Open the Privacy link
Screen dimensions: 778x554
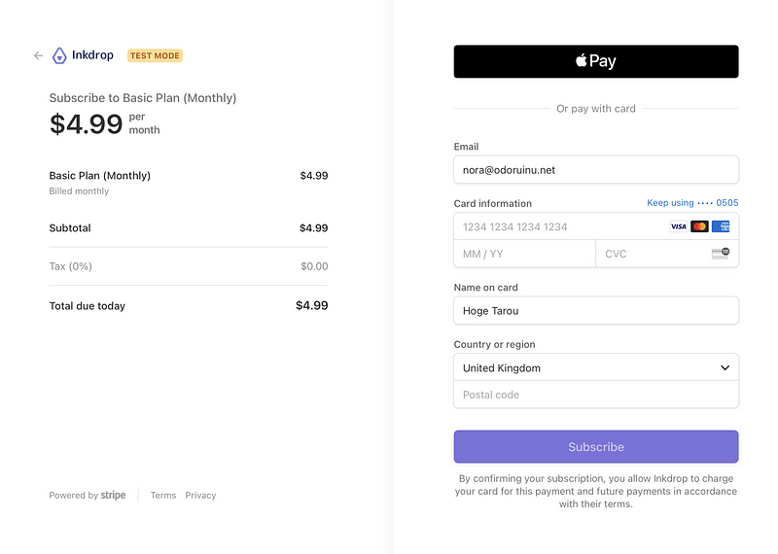(200, 495)
